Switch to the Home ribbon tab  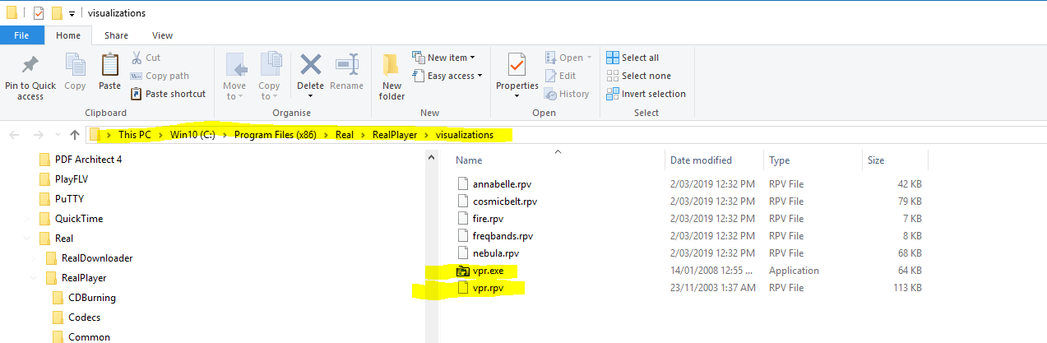click(x=68, y=35)
